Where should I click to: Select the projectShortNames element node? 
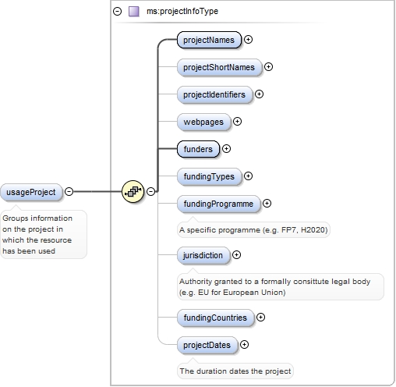coord(219,67)
